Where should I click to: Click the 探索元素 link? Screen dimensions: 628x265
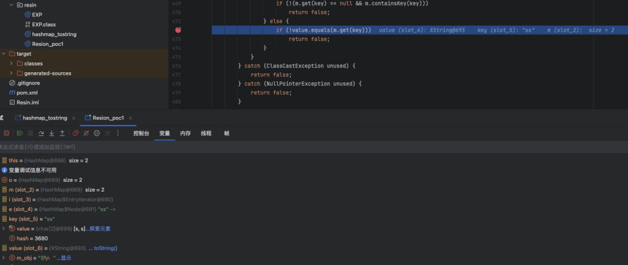(x=100, y=228)
